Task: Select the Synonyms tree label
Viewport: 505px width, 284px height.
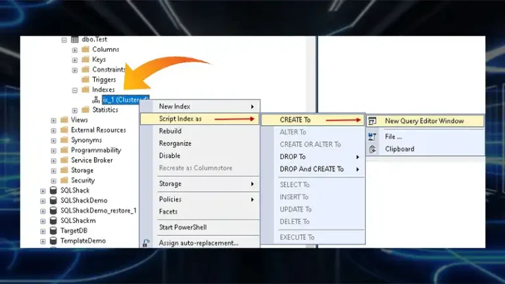Action: pos(86,140)
